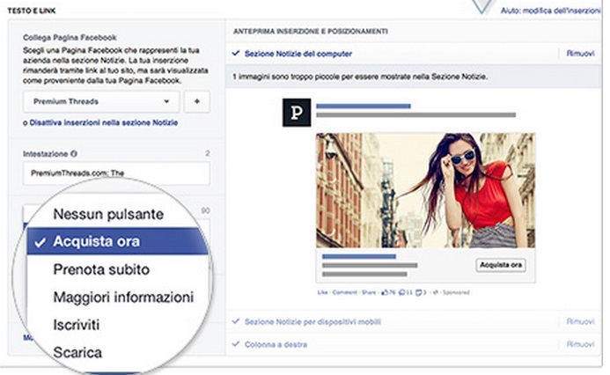610x375 pixels.
Task: Click the 'Acquista ora' button in ad preview
Action: 500,264
